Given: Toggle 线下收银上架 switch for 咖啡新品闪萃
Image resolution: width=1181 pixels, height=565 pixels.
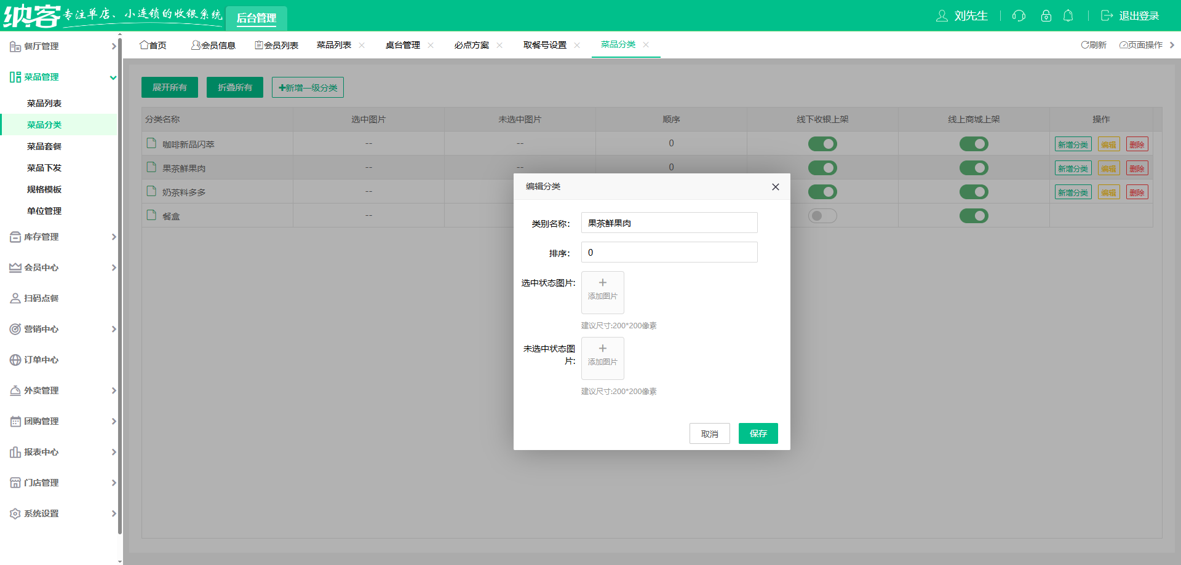Looking at the screenshot, I should (822, 144).
